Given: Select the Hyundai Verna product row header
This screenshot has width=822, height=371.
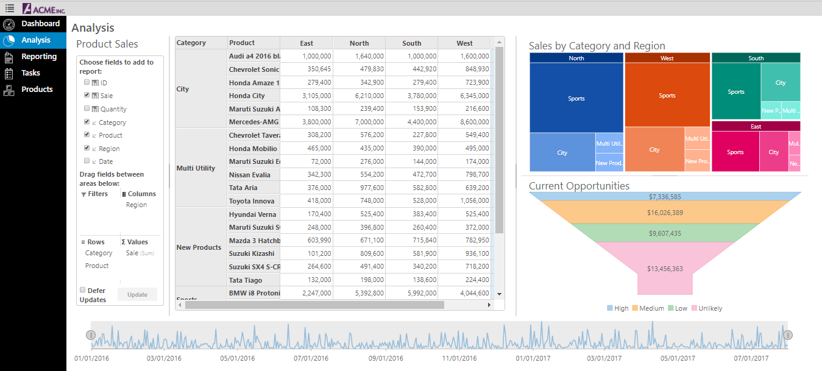Looking at the screenshot, I should (253, 214).
